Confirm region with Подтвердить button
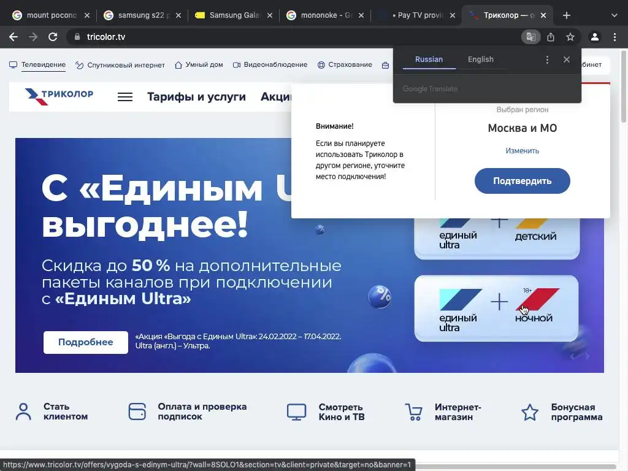This screenshot has width=628, height=471. pos(523,181)
